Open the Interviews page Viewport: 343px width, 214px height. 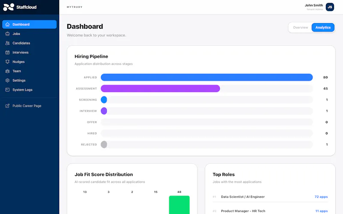tap(29, 52)
